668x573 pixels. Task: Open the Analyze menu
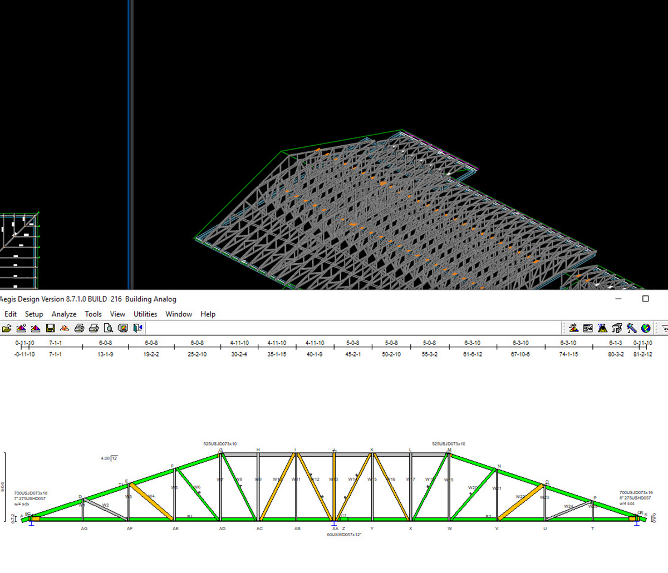(x=64, y=314)
